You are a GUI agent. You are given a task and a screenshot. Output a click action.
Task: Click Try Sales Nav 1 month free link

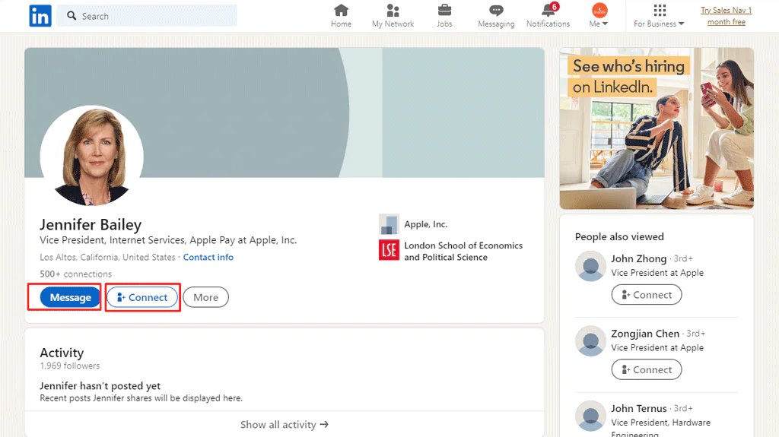727,16
